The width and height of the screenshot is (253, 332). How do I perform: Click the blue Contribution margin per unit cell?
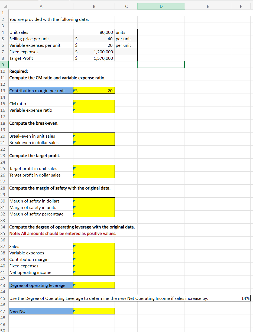[x=41, y=91]
